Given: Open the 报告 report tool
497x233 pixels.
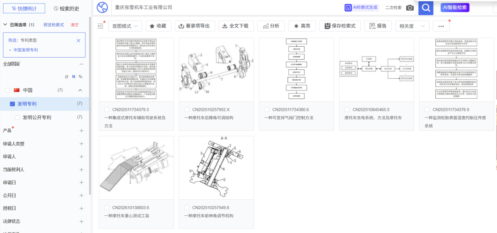Looking at the screenshot, I should click(x=377, y=26).
